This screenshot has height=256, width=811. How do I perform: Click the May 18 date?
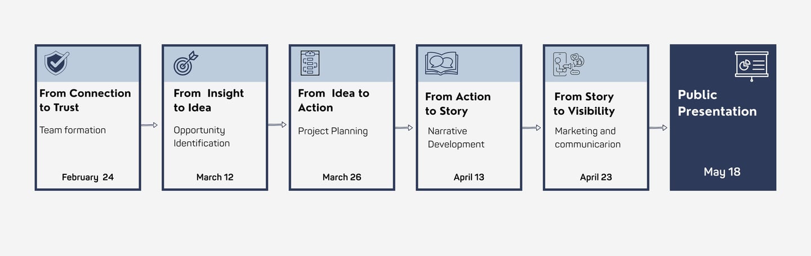pyautogui.click(x=722, y=172)
